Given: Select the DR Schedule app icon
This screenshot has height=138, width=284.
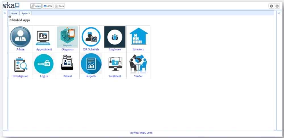Looking at the screenshot, I should coord(91,37).
